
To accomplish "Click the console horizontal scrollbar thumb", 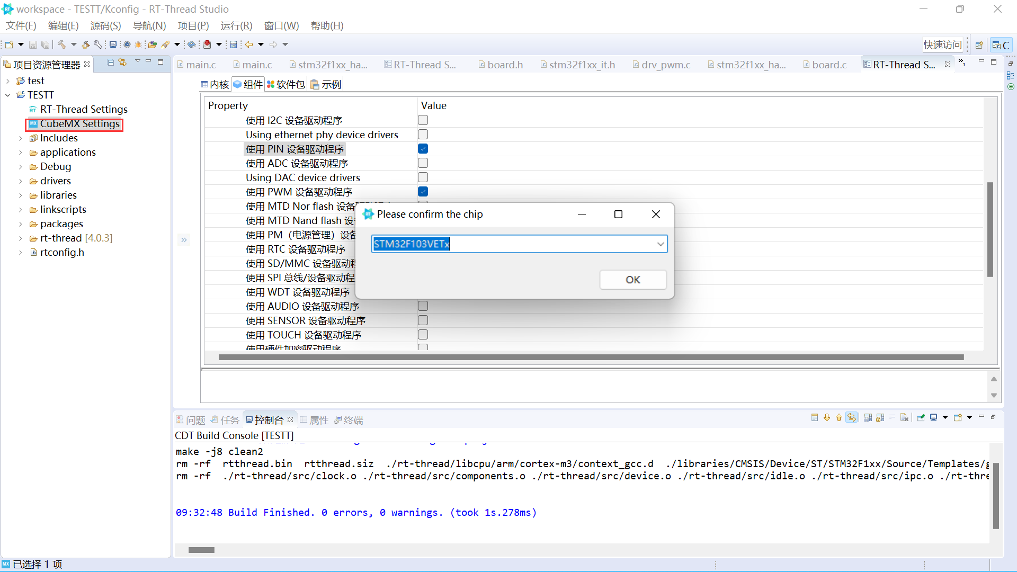I will click(201, 550).
